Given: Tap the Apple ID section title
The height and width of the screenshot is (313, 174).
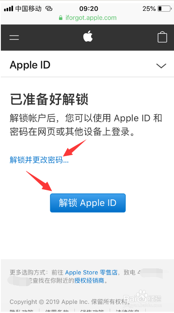Looking at the screenshot, I should [x=30, y=65].
